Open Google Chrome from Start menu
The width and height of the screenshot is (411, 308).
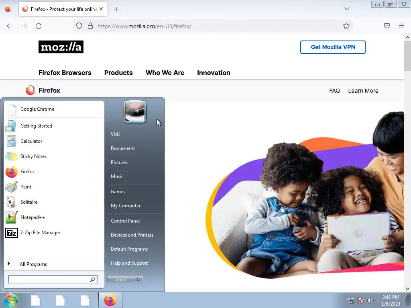tap(53, 109)
